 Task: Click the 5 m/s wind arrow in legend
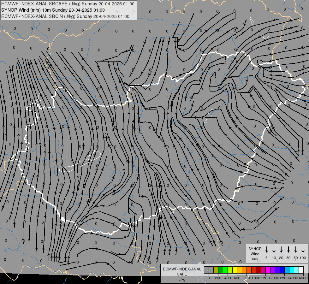[266, 250]
